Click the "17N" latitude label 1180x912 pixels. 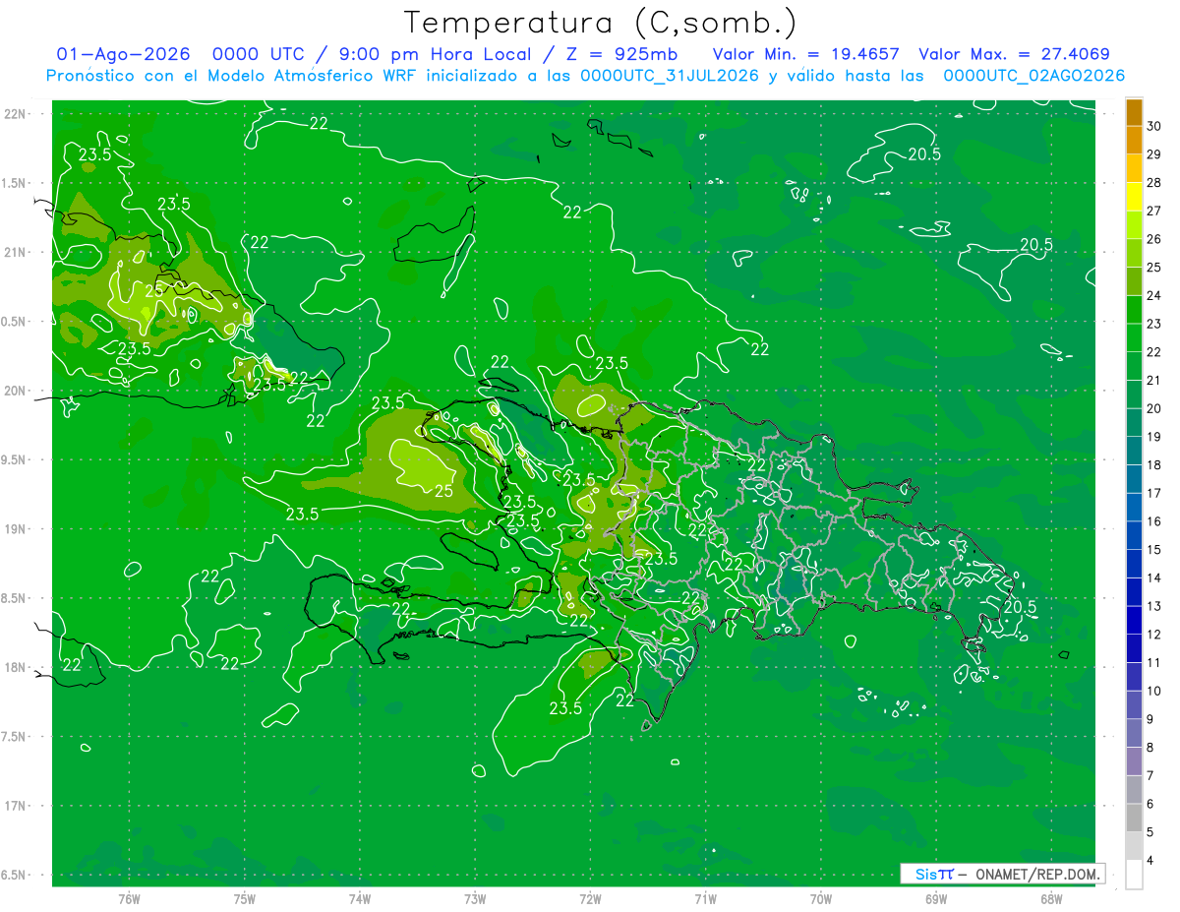(15, 806)
